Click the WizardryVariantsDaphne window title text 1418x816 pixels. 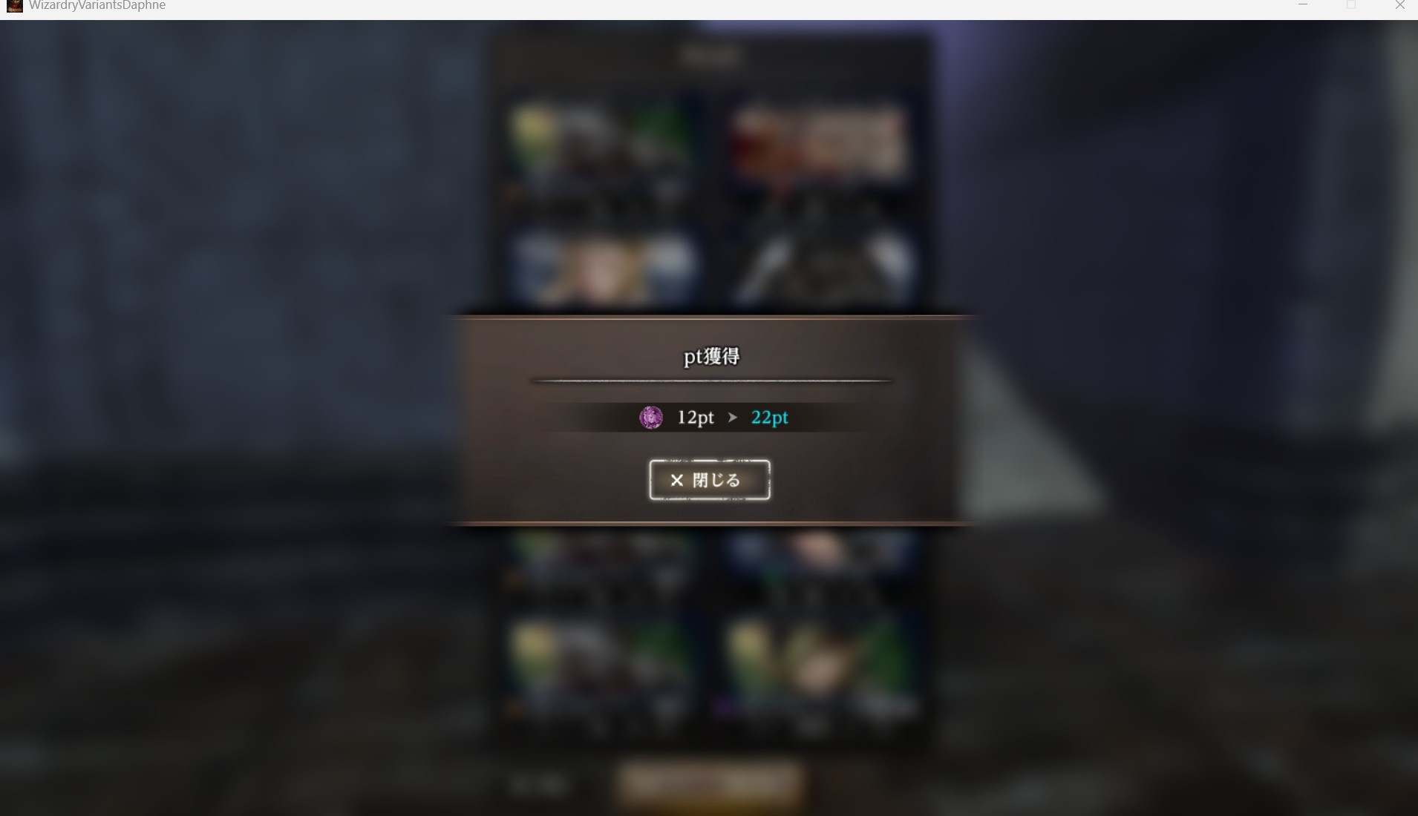point(97,6)
